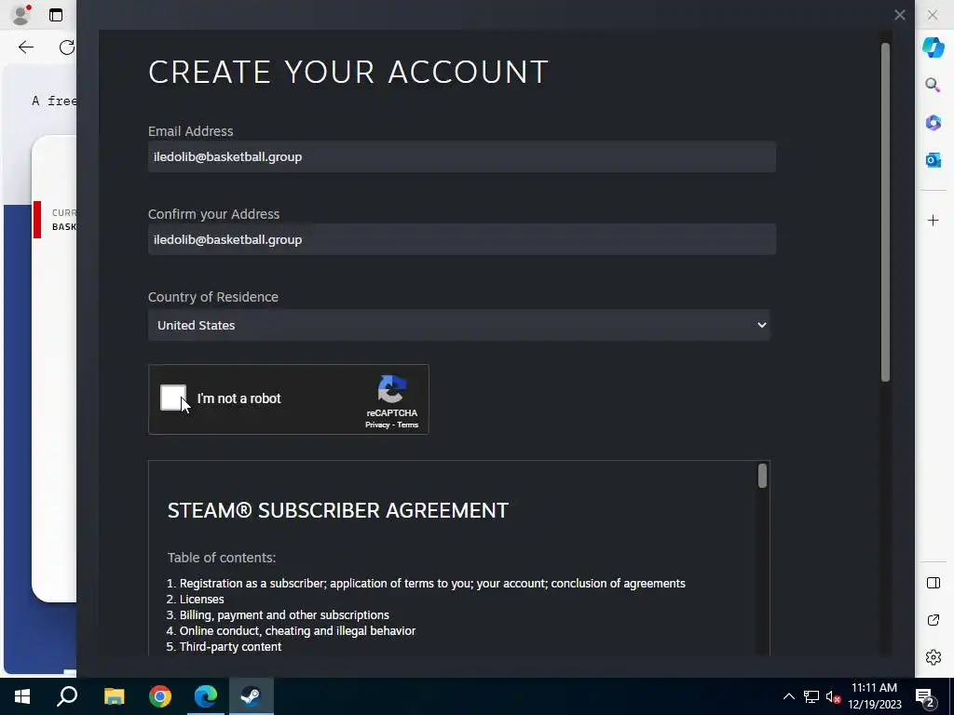
Task: Open the Country of Residence dropdown
Action: (458, 325)
